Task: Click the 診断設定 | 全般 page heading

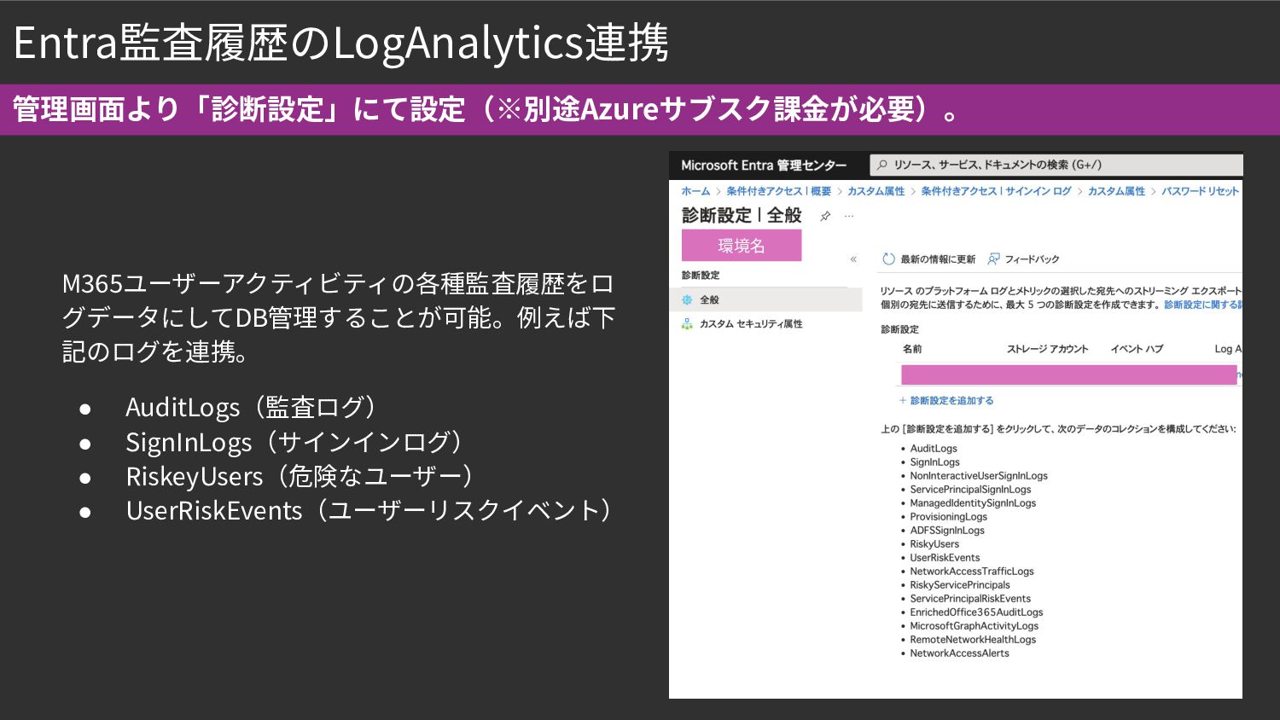Action: pos(742,216)
